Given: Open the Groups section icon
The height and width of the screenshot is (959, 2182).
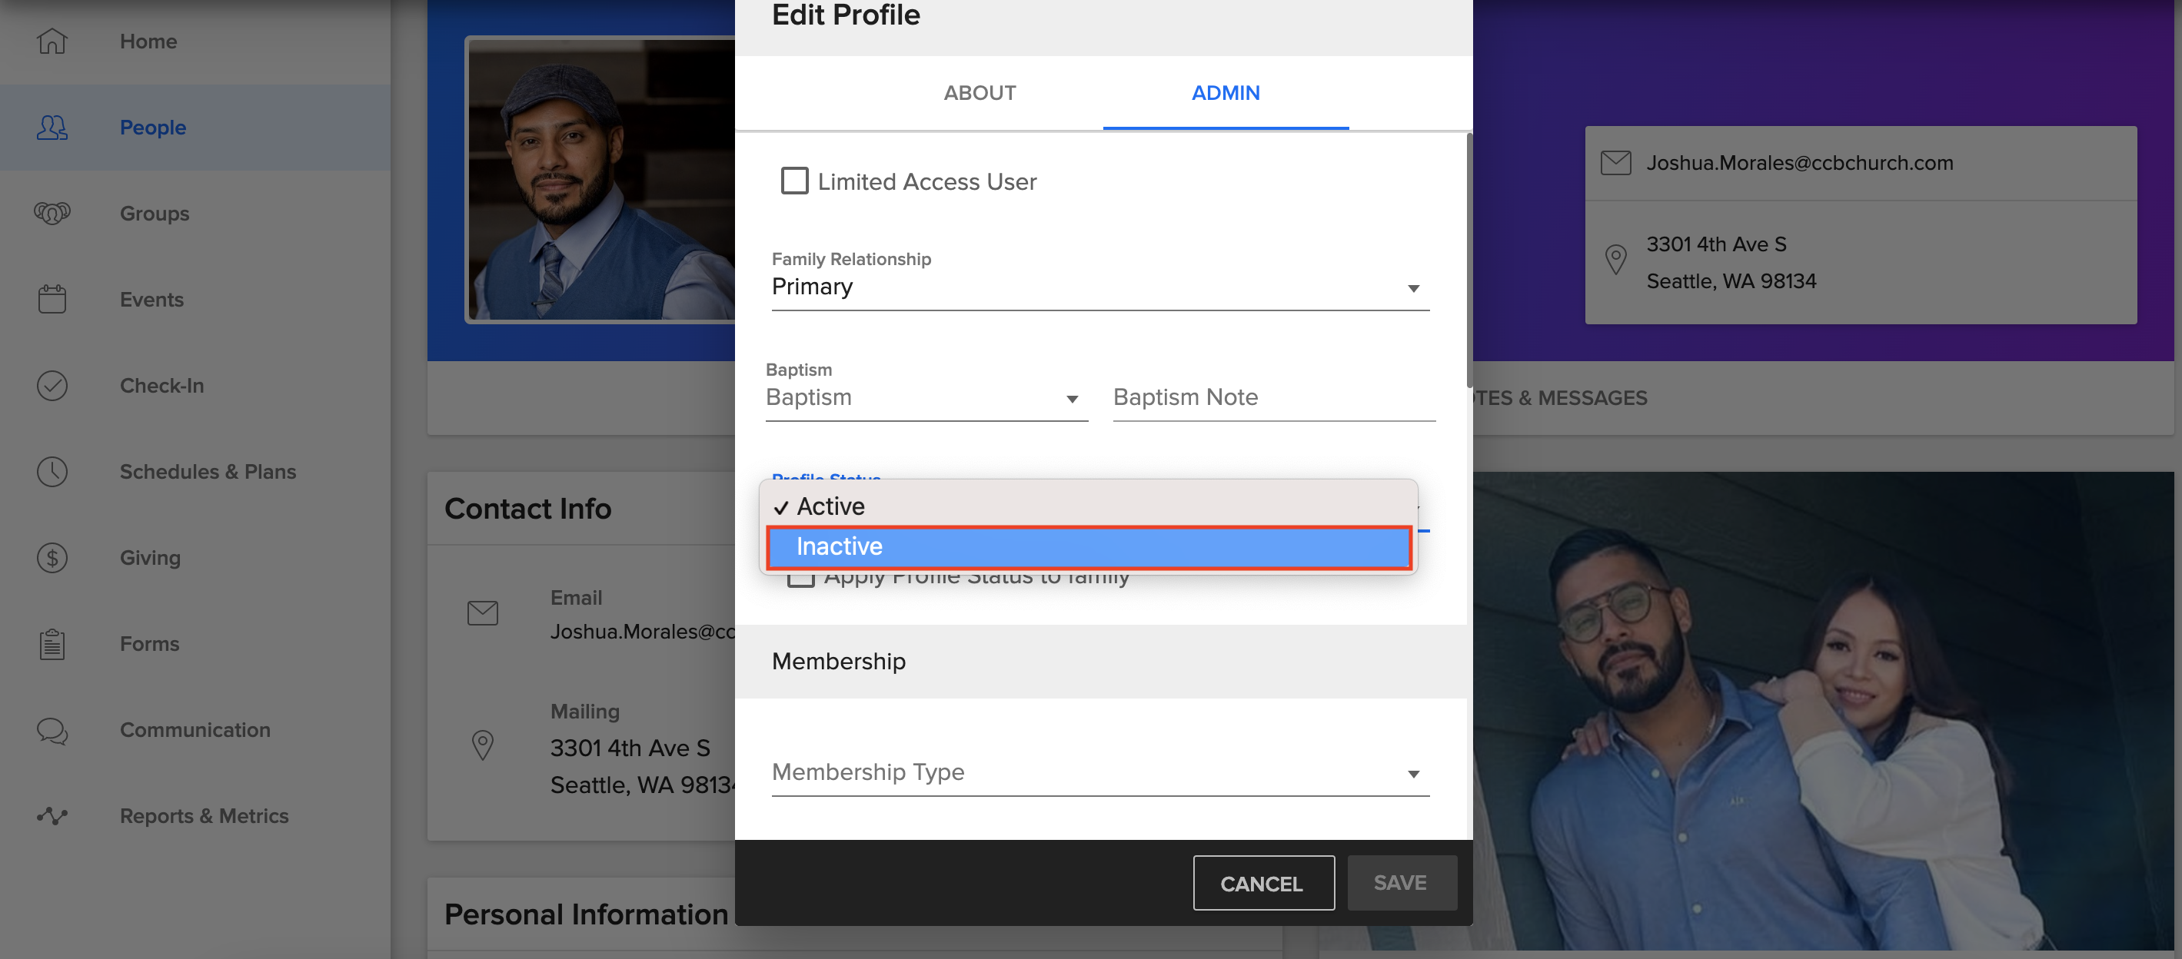Looking at the screenshot, I should pyautogui.click(x=51, y=214).
